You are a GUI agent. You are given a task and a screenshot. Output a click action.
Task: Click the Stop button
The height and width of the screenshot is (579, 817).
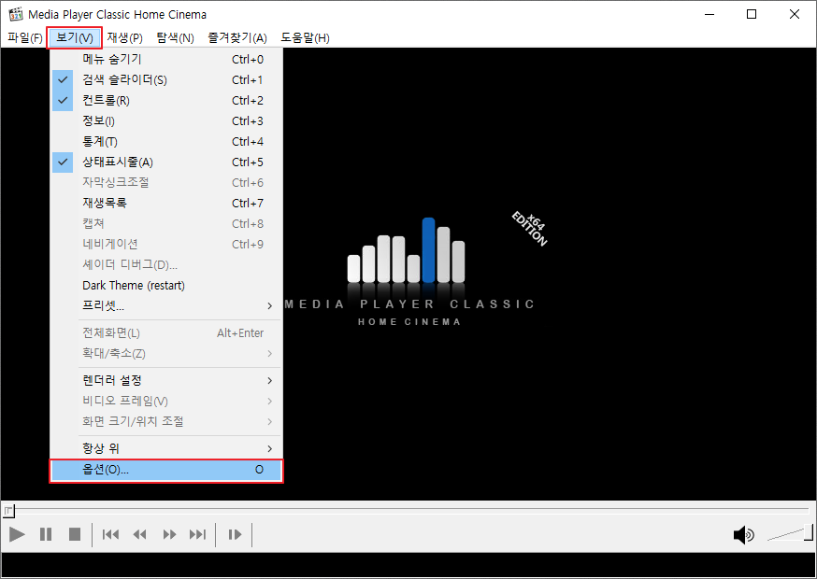click(75, 534)
